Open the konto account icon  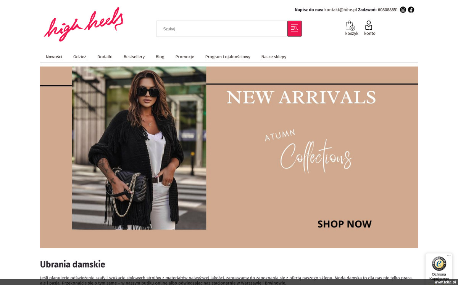tap(369, 25)
